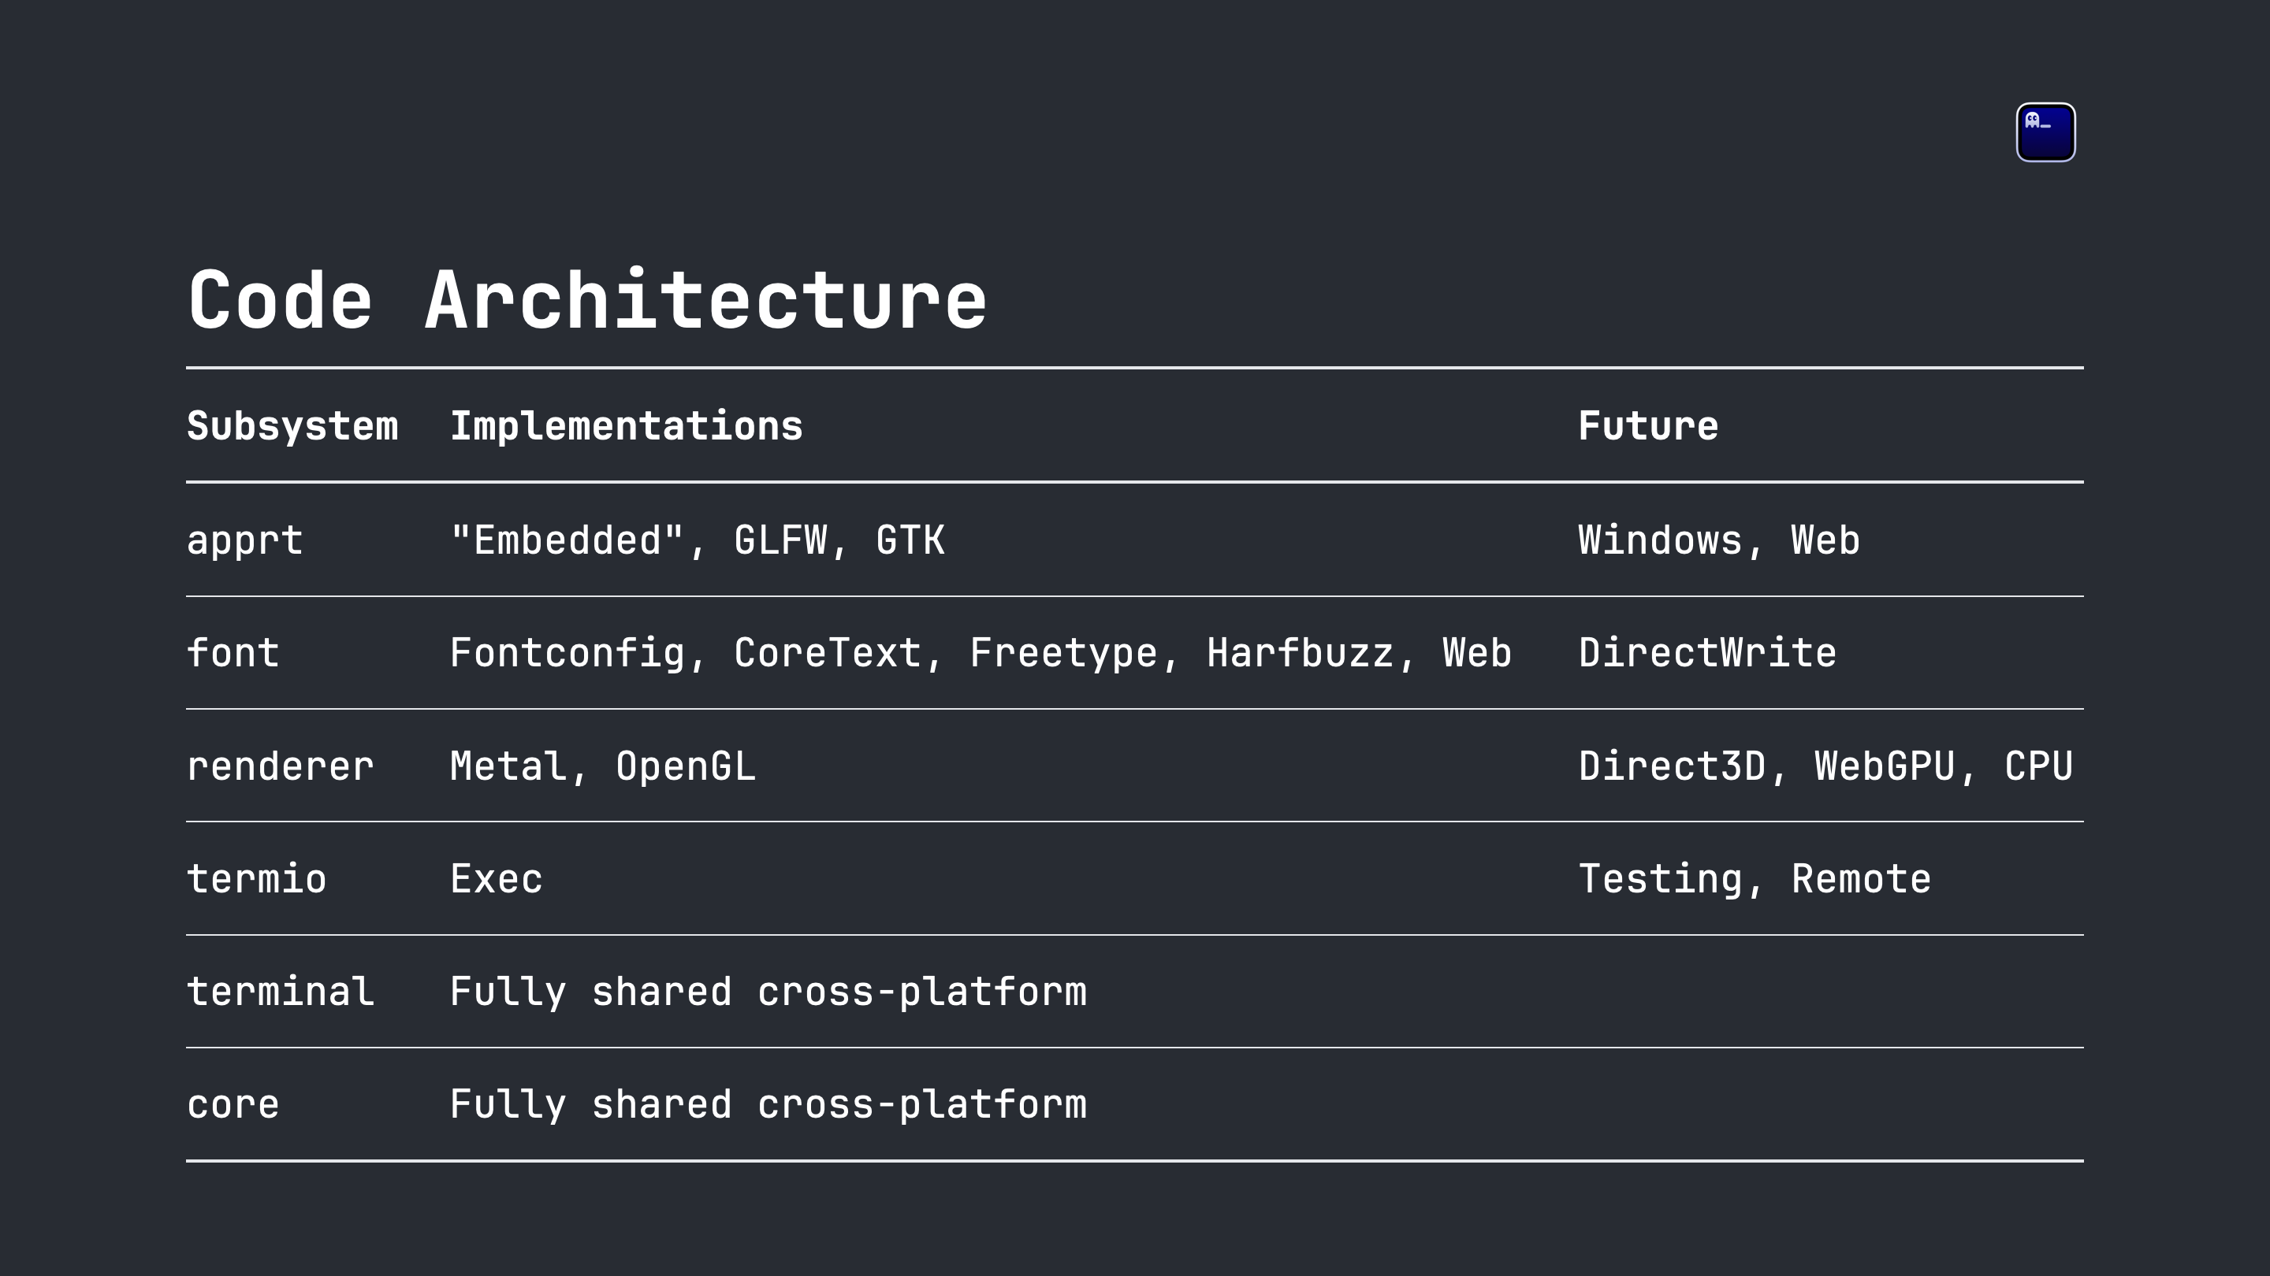2270x1276 pixels.
Task: Select the core subsystem label
Action: tap(233, 1105)
